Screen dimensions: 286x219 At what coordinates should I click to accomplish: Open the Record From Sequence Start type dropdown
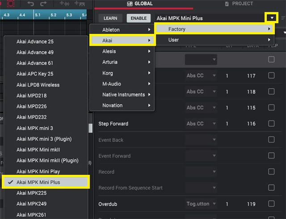(201, 187)
